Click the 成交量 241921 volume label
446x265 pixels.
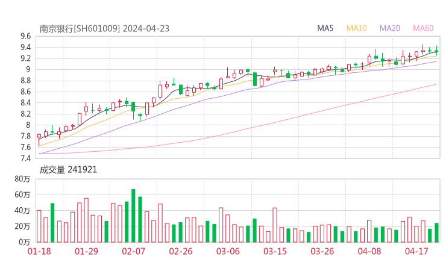point(68,170)
